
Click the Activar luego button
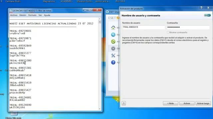pos(203,103)
